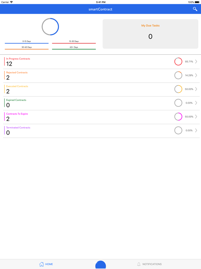This screenshot has height=269, width=201.
Task: Select the 0-15 Days blue legend bar
Action: pos(27,43)
